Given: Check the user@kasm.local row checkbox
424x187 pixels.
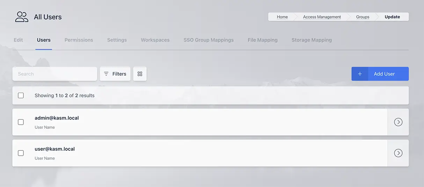Looking at the screenshot, I should pyautogui.click(x=21, y=153).
